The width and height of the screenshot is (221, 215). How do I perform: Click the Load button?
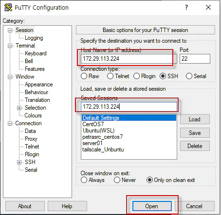[195, 119]
